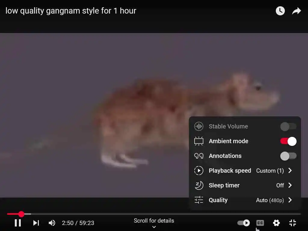Click the Annotations quote icon
308x231 pixels.
coord(199,156)
